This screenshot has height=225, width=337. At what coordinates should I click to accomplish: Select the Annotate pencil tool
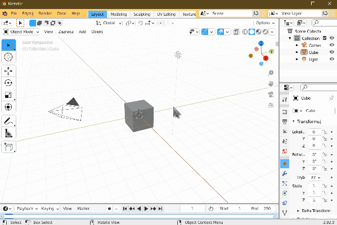[8, 121]
